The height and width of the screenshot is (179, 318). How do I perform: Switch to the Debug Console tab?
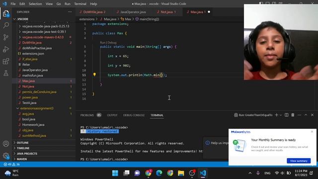(x=134, y=115)
